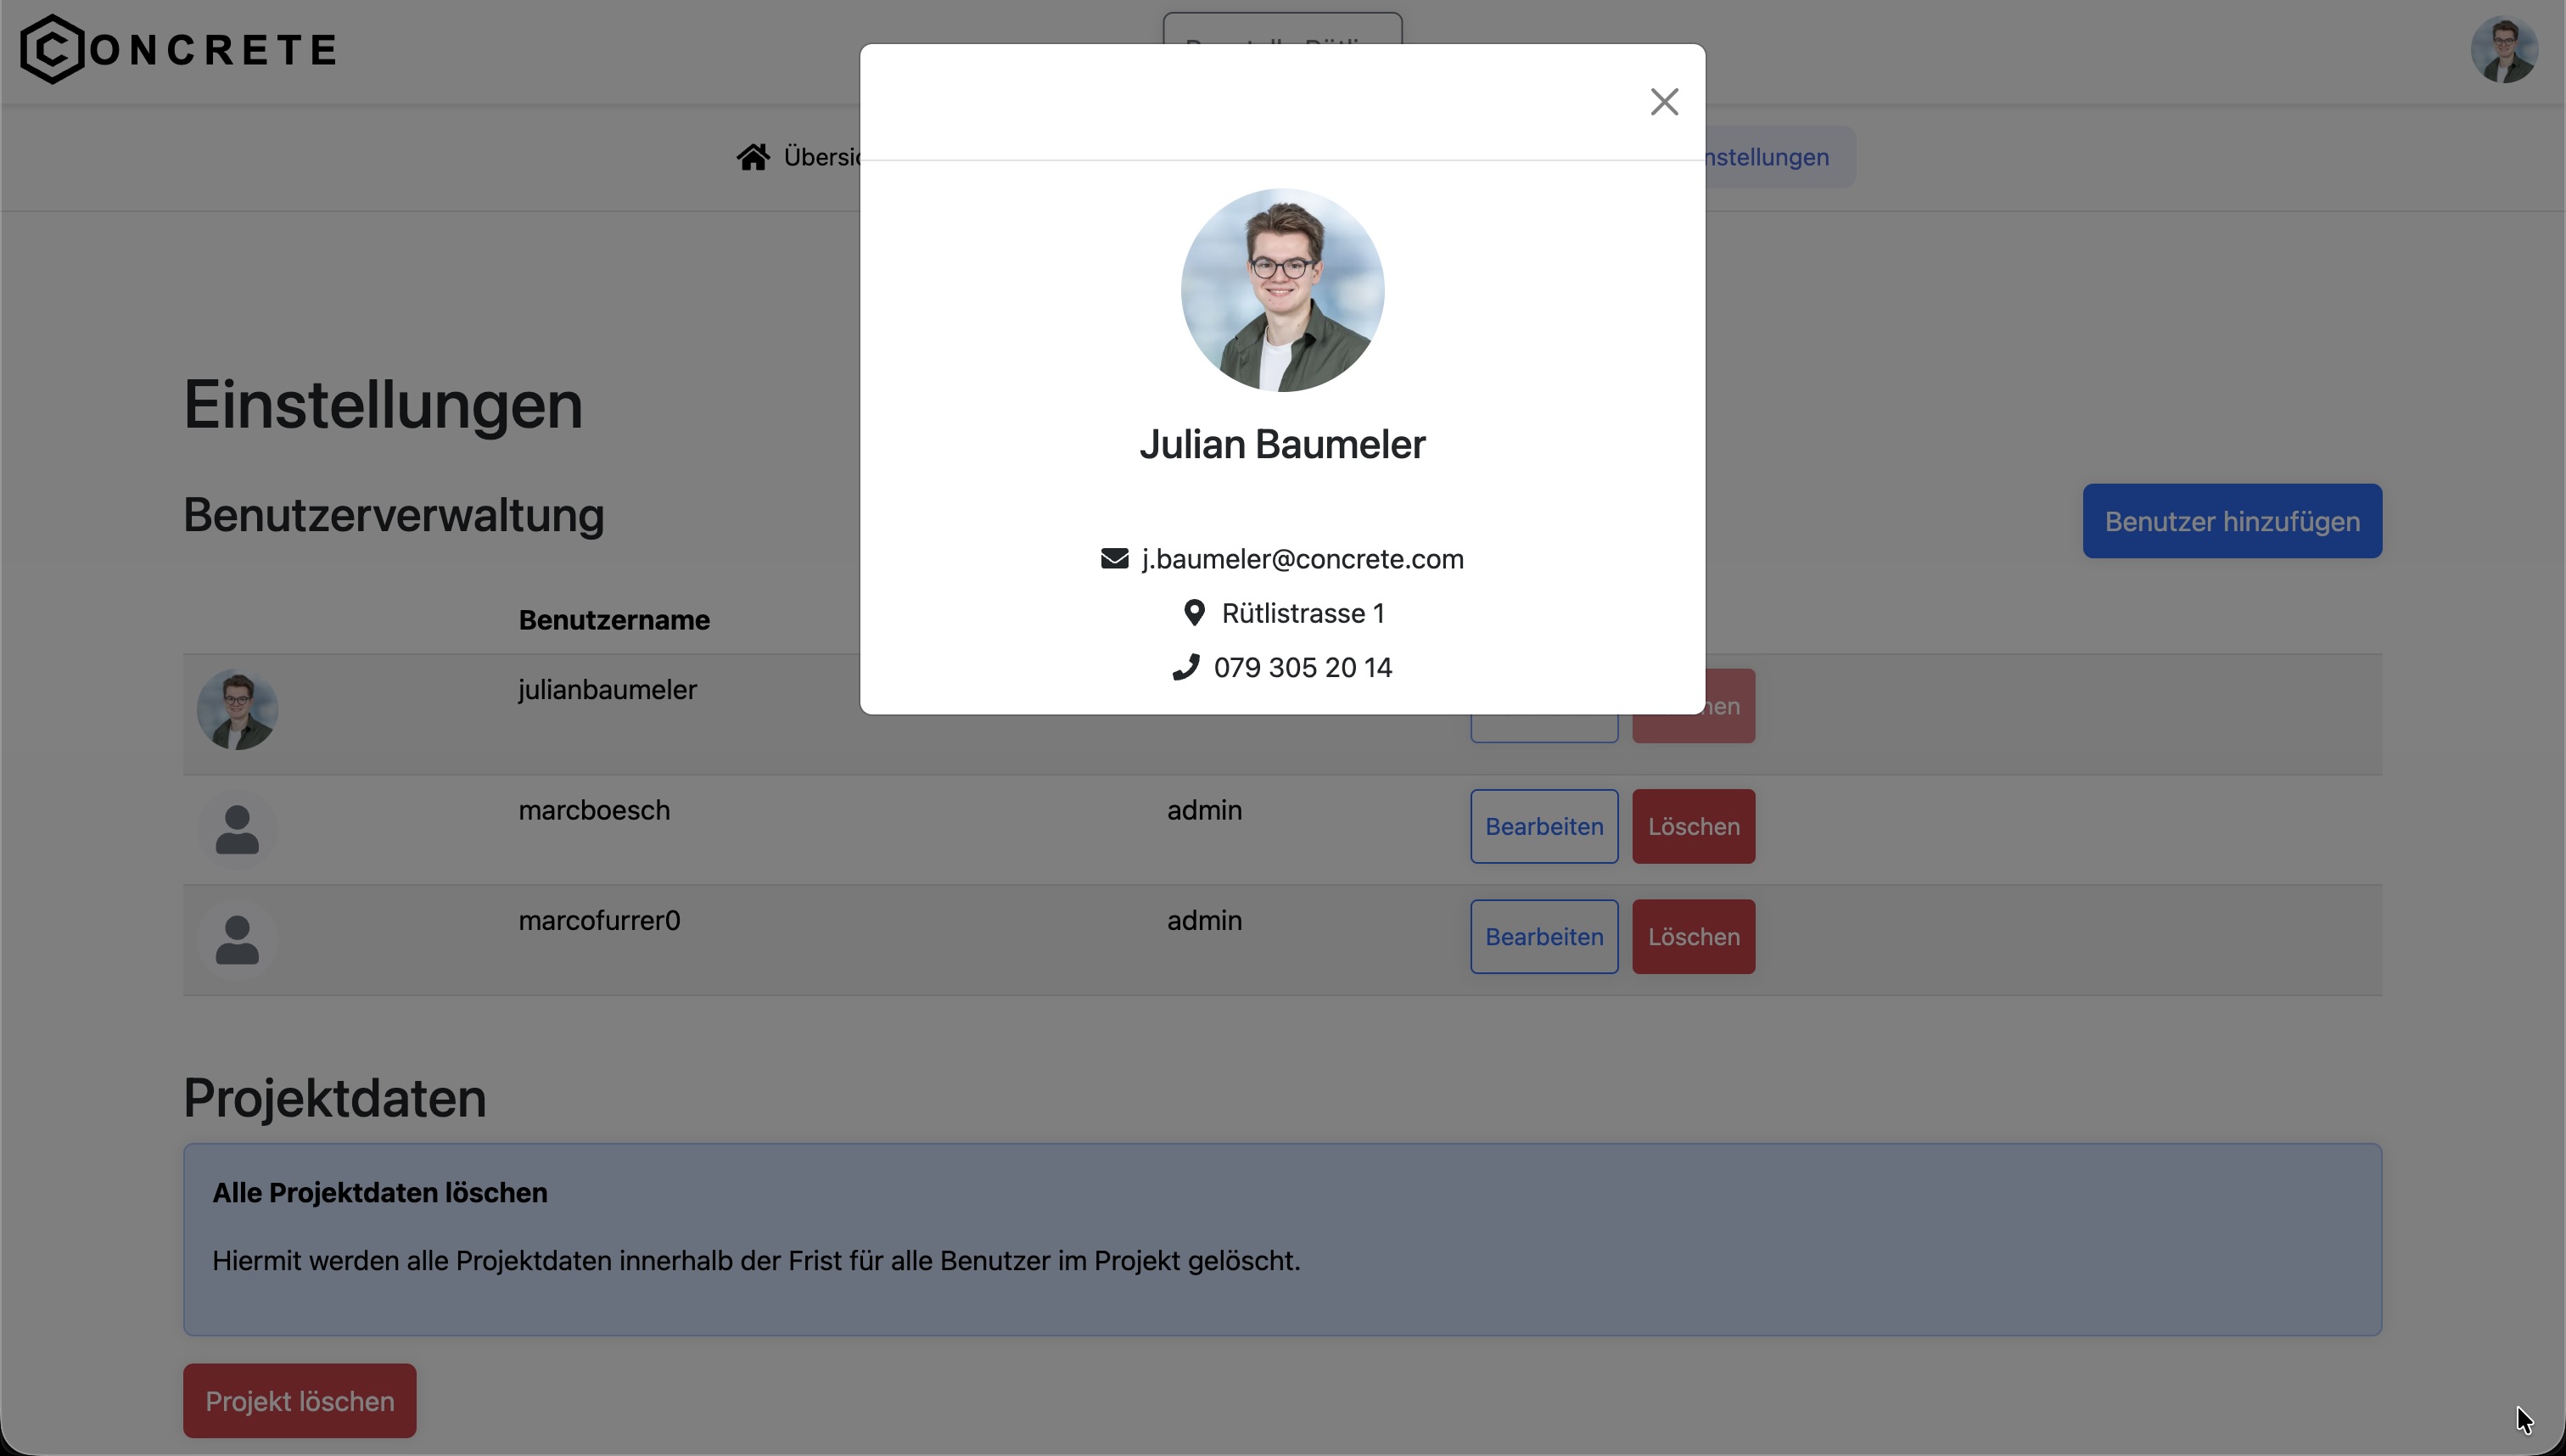This screenshot has height=1456, width=2566.
Task: Click the profile avatar in top right corner
Action: pyautogui.click(x=2504, y=49)
